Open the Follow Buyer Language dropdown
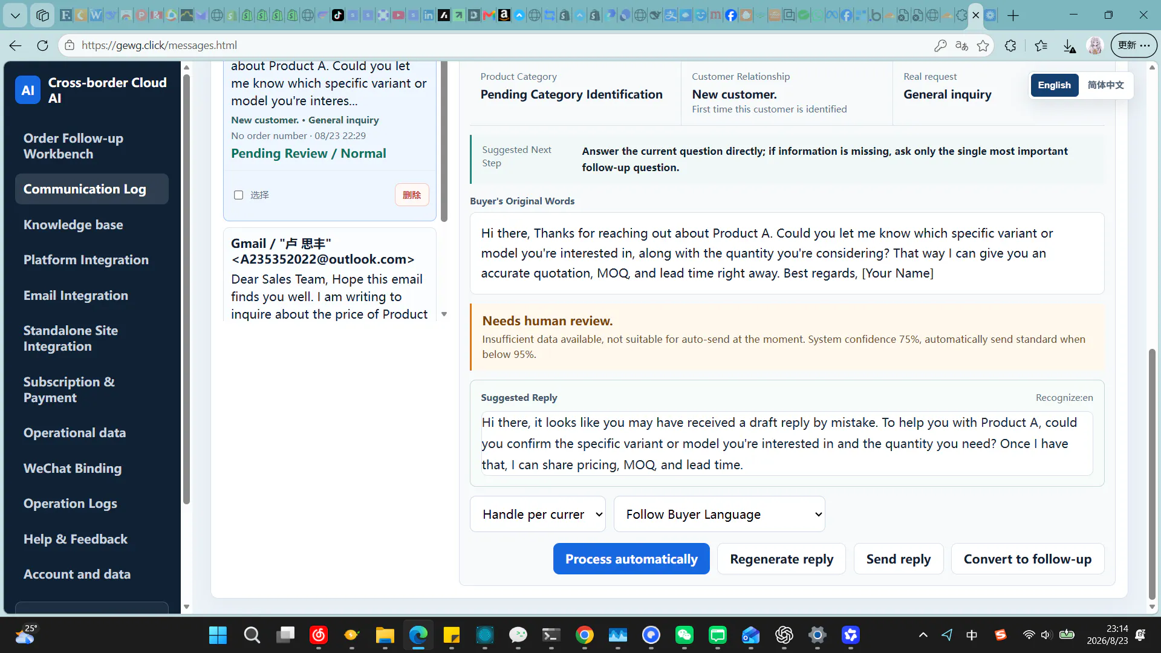 [720, 514]
